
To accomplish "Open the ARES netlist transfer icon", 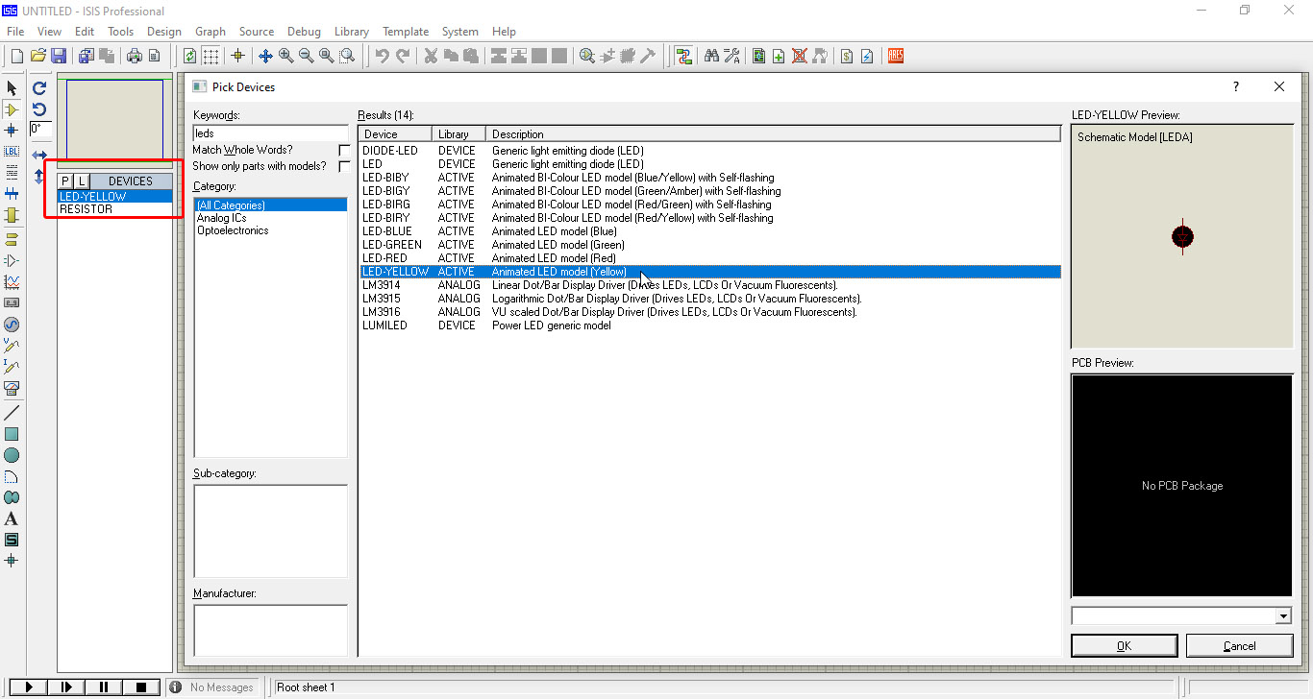I will [896, 57].
